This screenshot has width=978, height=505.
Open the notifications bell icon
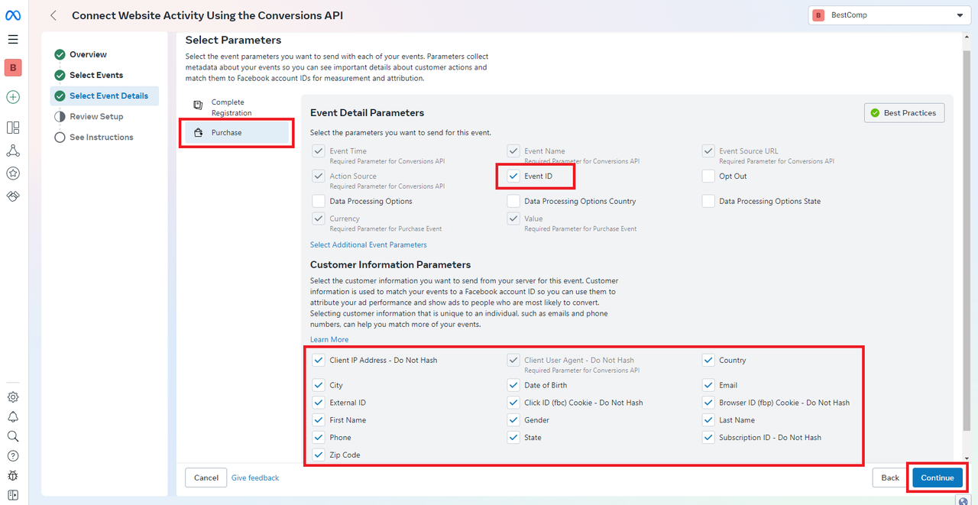click(x=13, y=417)
